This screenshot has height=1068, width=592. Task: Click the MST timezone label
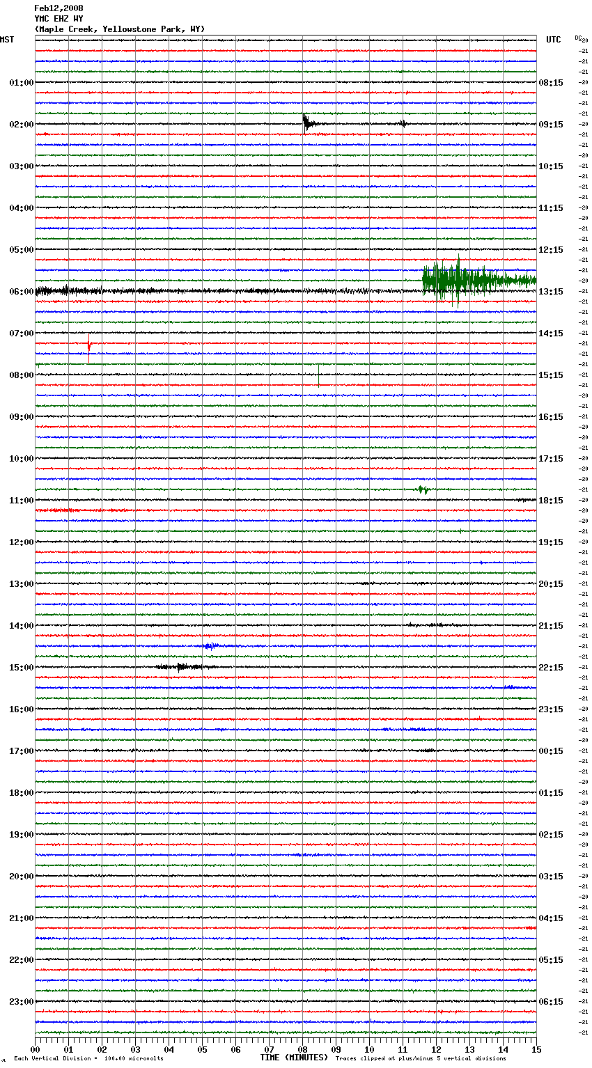(x=7, y=40)
